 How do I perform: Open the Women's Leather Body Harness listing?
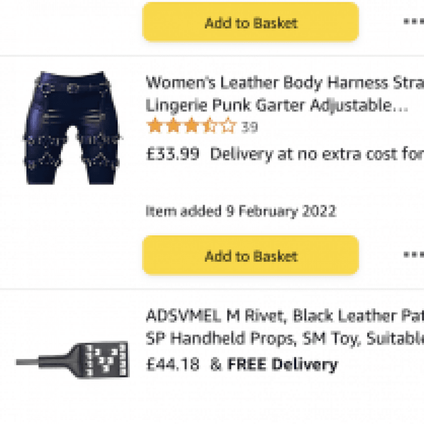coord(265,94)
